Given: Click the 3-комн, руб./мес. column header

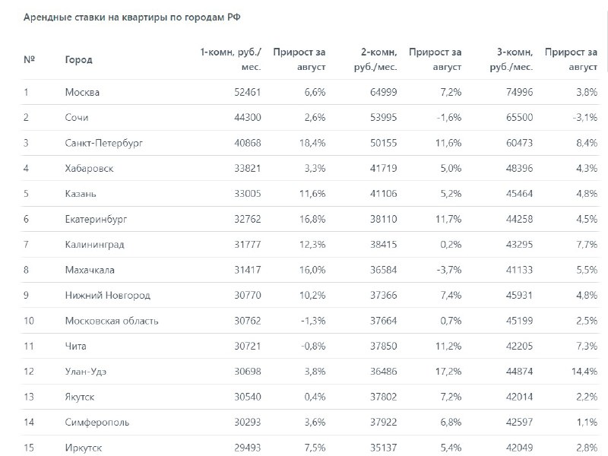Looking at the screenshot, I should tap(511, 59).
